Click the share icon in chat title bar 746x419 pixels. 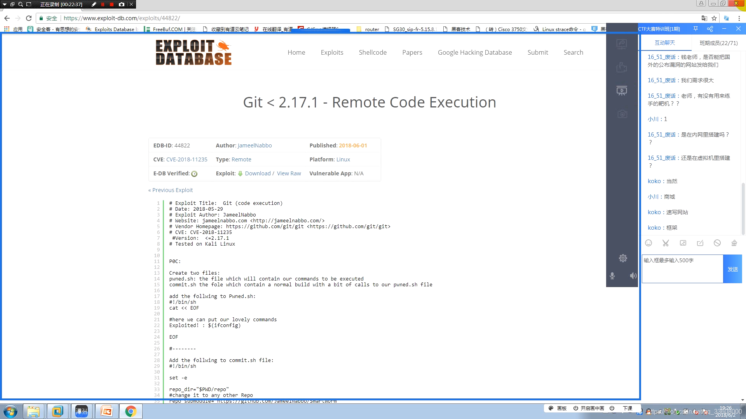[710, 29]
